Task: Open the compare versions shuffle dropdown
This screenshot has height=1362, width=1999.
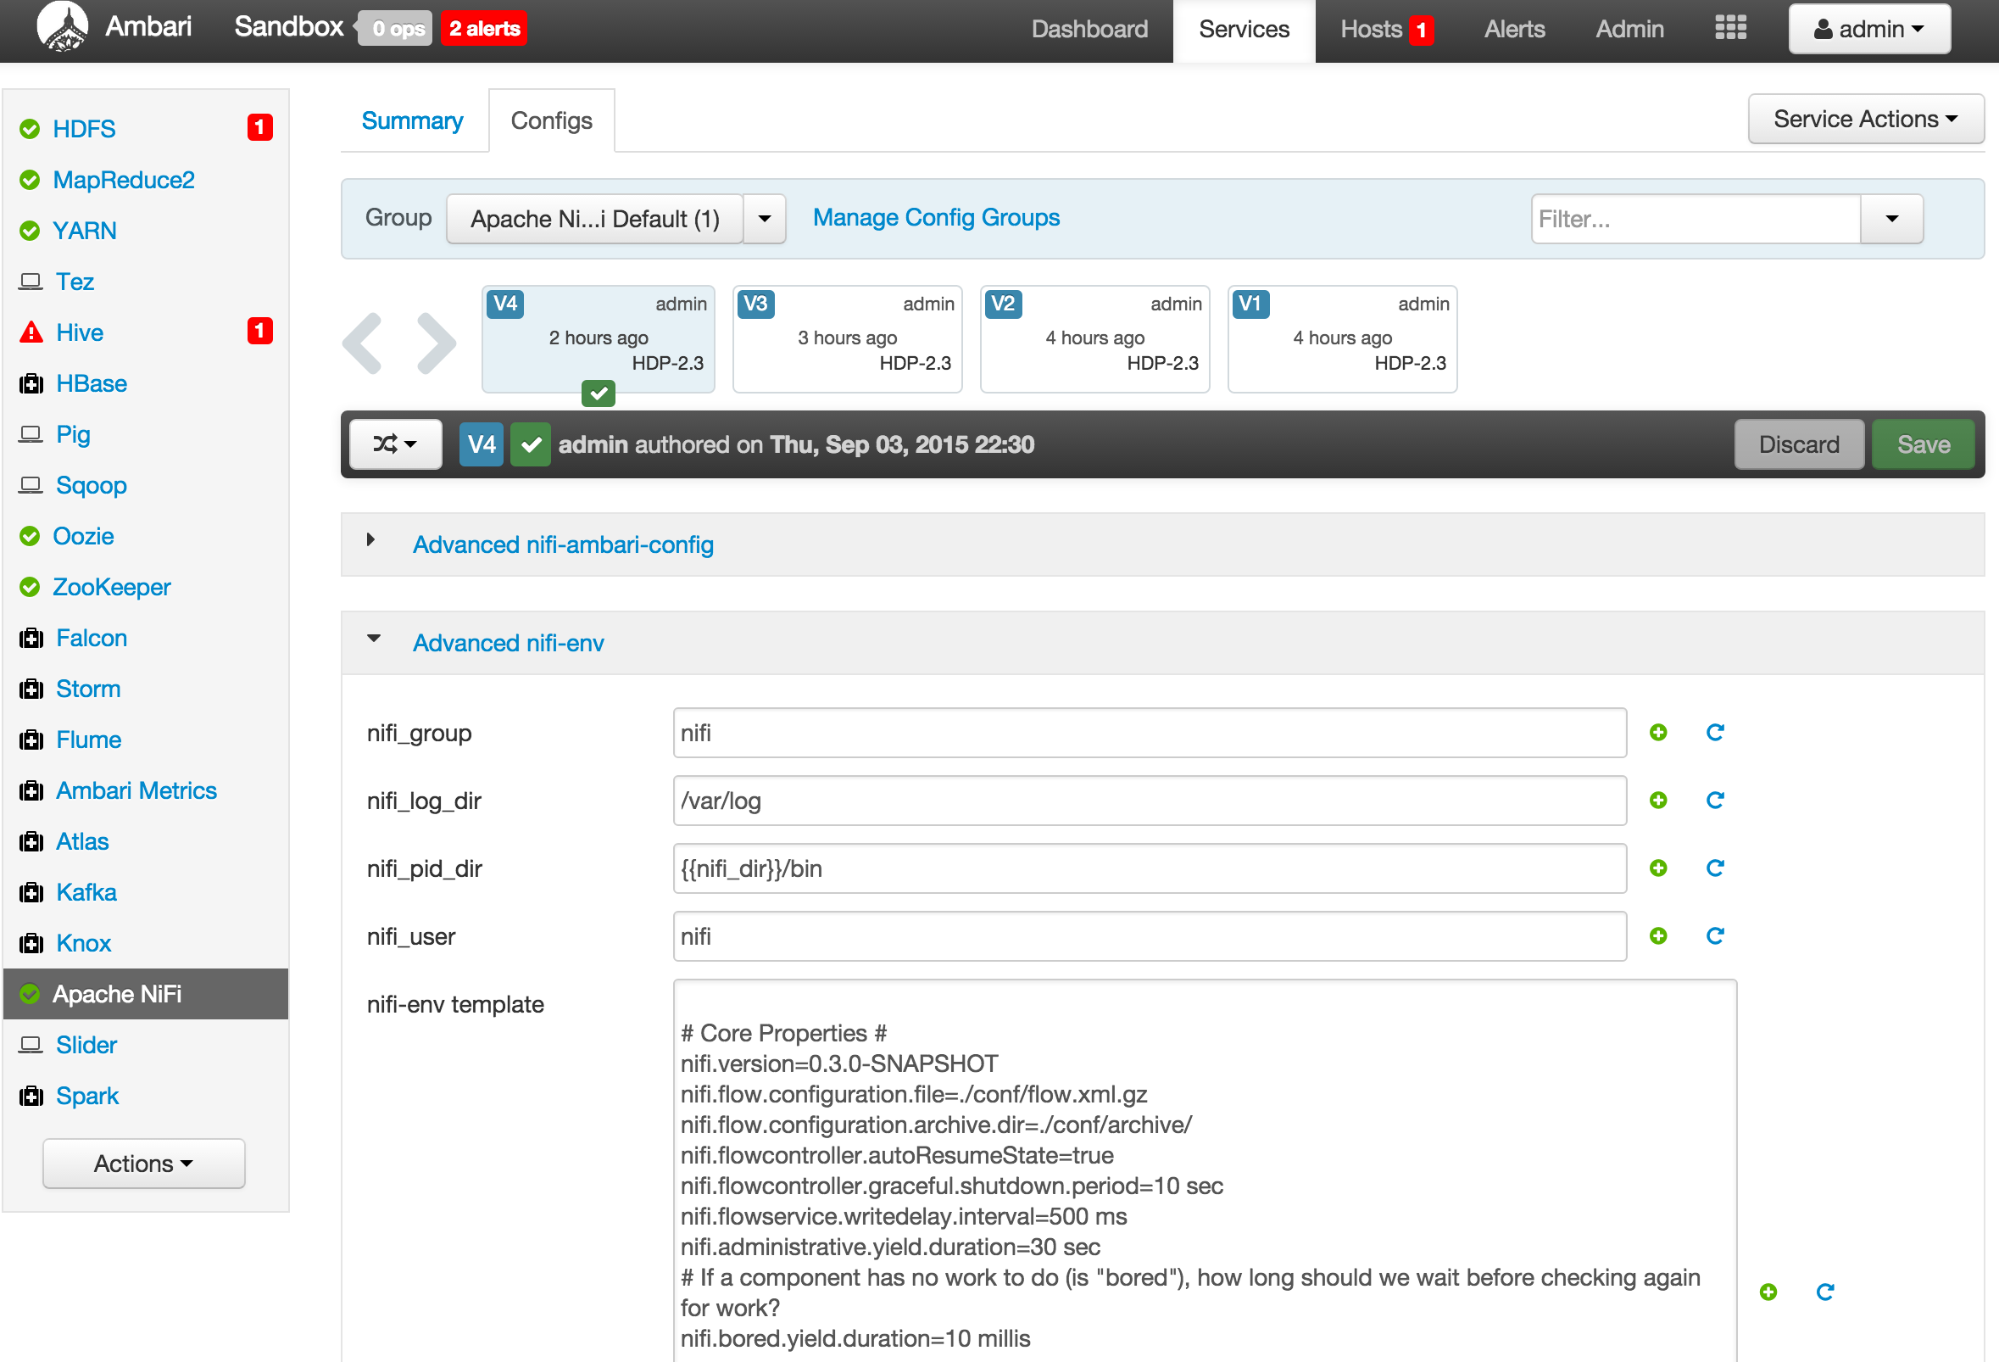Action: 395,444
